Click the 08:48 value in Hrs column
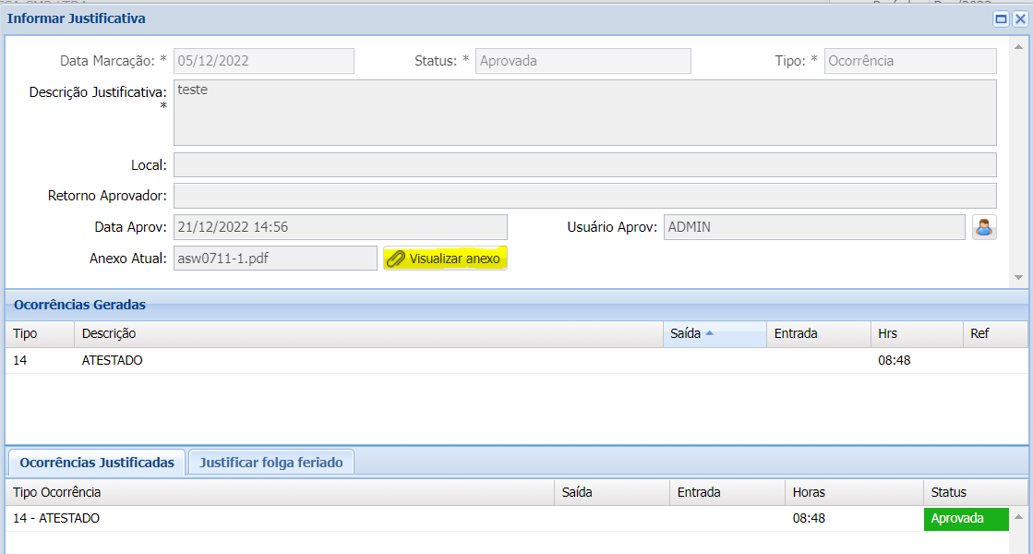Screen dimensions: 1033x554 894,360
